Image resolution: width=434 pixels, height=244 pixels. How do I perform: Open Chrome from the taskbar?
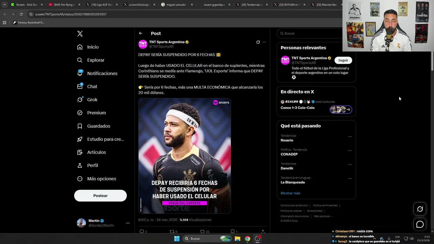pyautogui.click(x=248, y=239)
